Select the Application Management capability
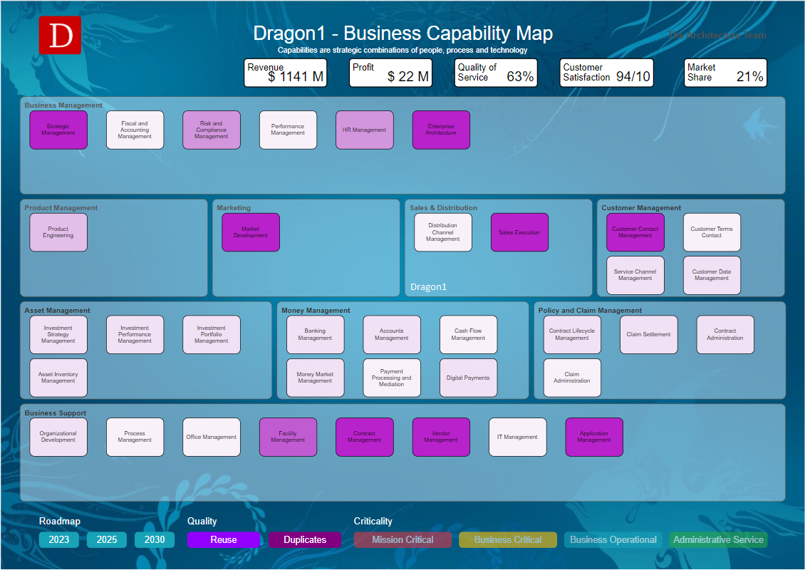 pos(594,437)
